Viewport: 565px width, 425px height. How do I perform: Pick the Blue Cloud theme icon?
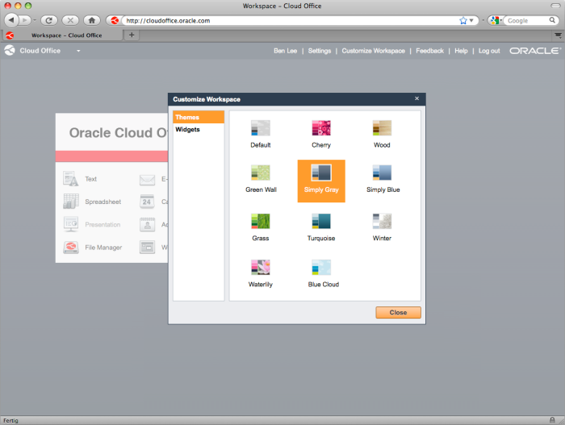(x=321, y=267)
